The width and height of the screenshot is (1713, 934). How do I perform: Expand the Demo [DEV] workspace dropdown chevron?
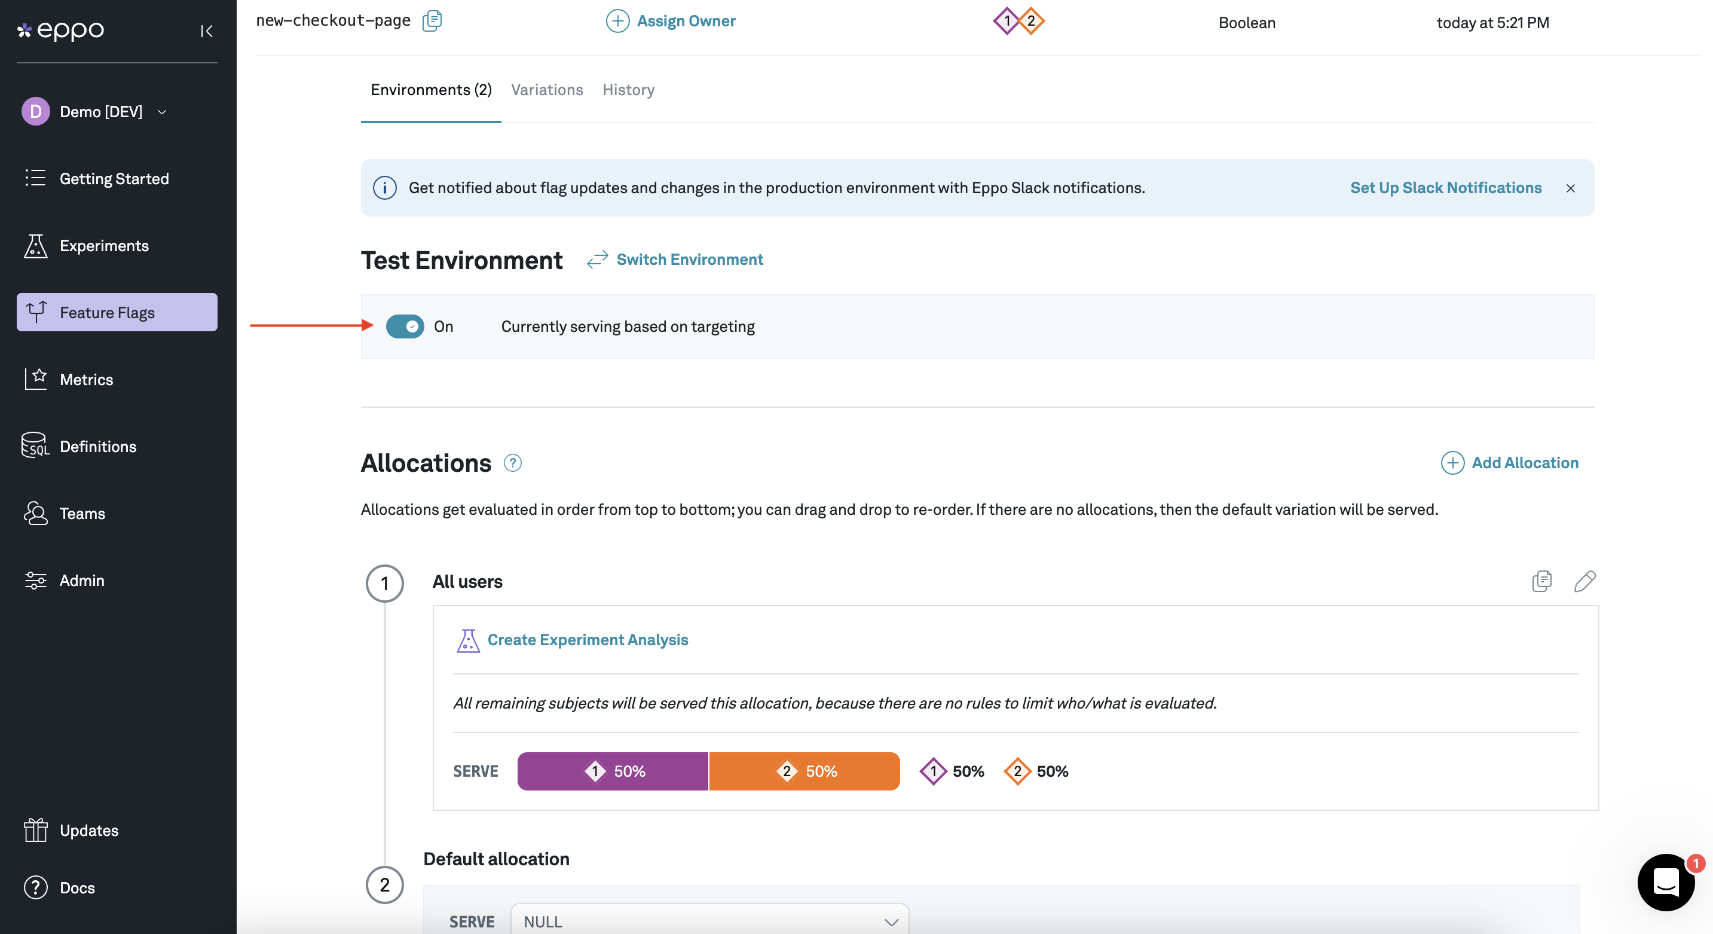tap(161, 112)
